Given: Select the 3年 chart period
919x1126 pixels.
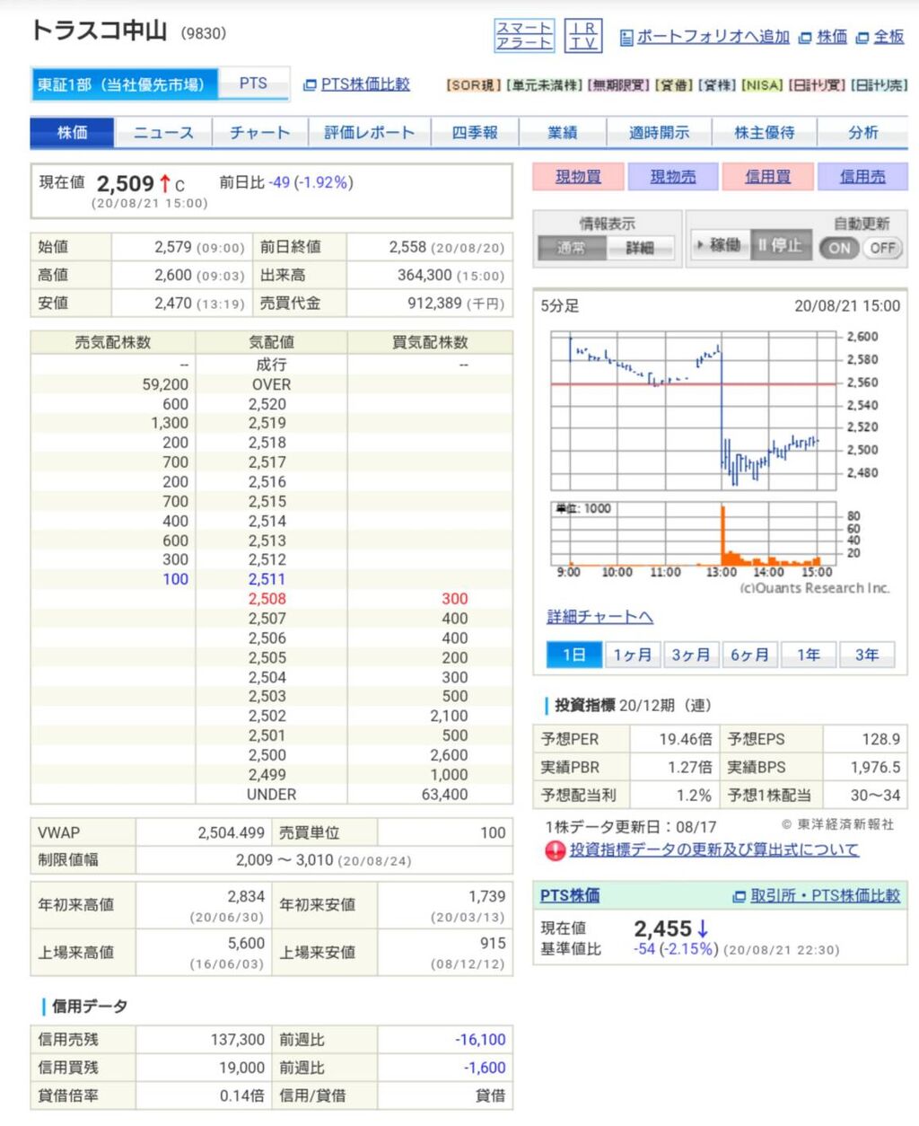Looking at the screenshot, I should (867, 655).
